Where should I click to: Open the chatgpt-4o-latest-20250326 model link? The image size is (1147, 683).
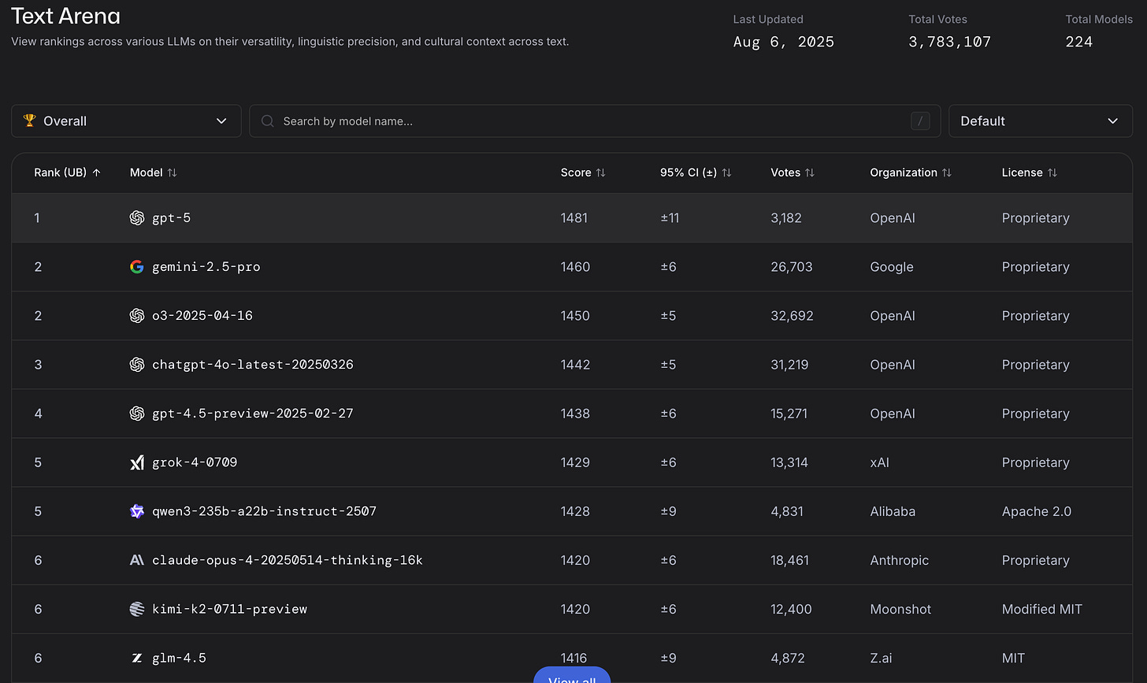coord(253,365)
